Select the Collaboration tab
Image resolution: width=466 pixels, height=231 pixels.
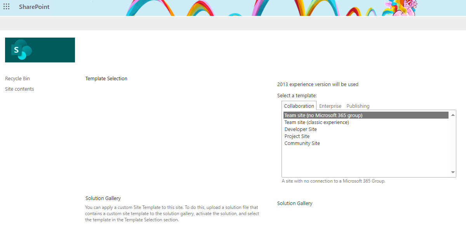tap(299, 105)
